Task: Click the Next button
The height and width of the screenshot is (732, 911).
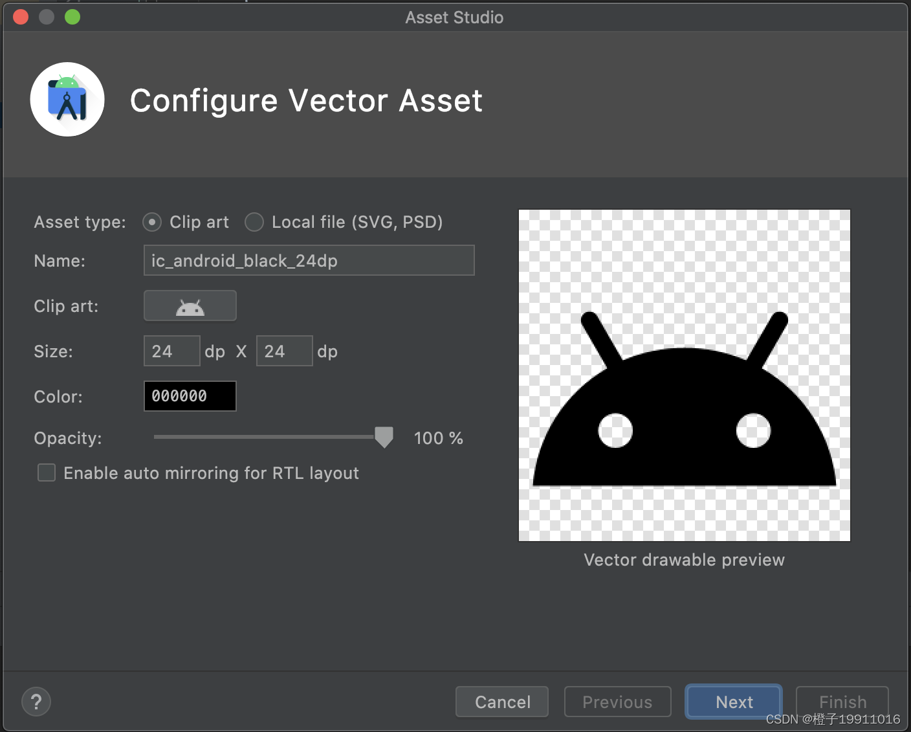Action: click(x=734, y=702)
